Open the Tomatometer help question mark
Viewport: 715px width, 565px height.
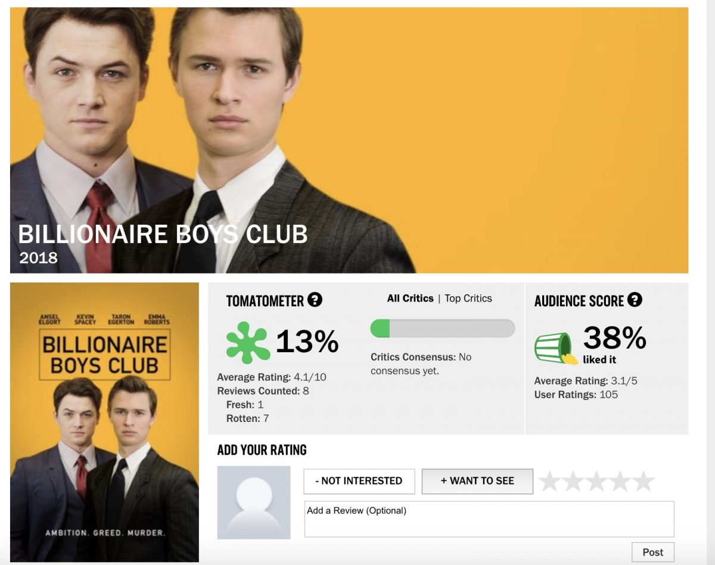tap(315, 300)
